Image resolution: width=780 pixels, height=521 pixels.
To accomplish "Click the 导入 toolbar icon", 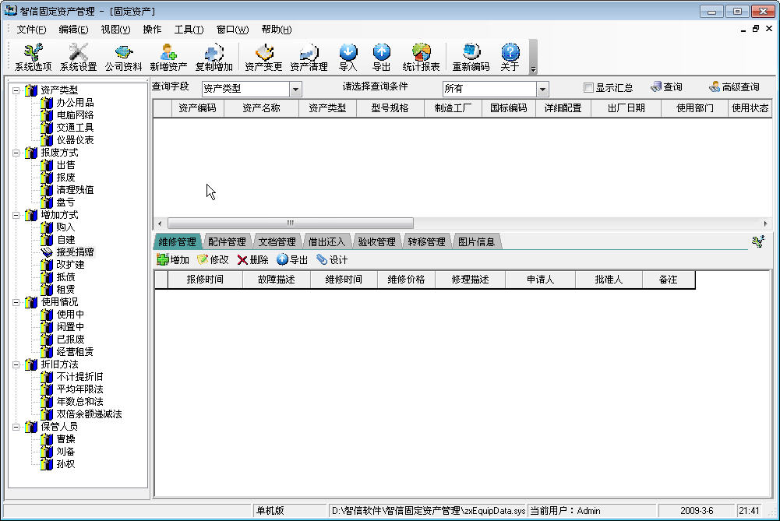I will [x=348, y=57].
